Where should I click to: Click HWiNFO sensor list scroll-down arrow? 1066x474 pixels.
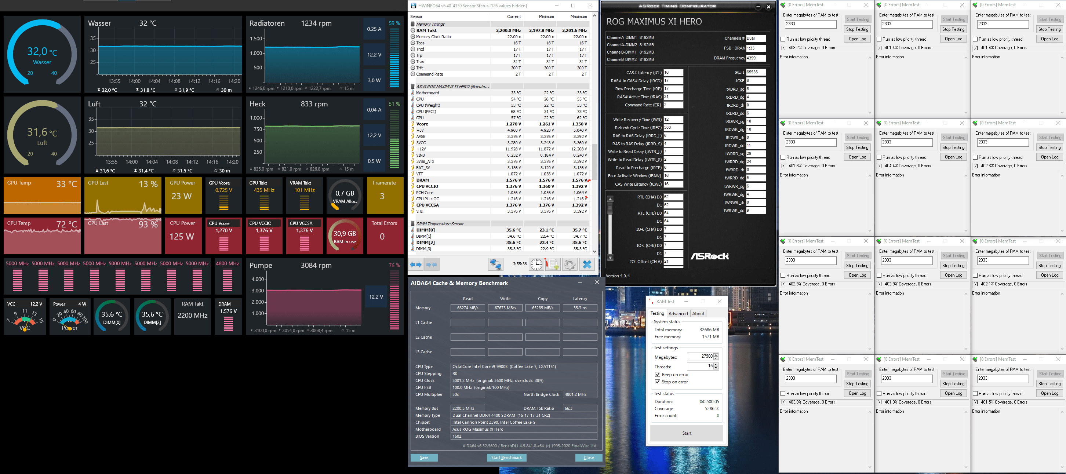click(595, 251)
